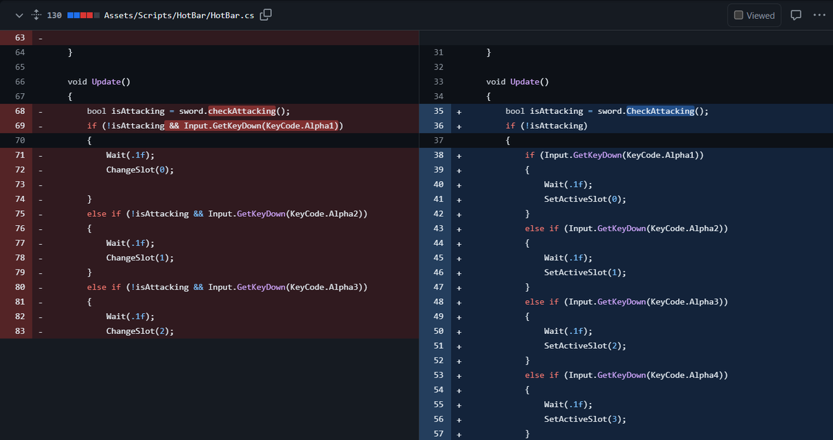Image resolution: width=833 pixels, height=440 pixels.
Task: Open the file comment speech bubble icon
Action: pyautogui.click(x=795, y=15)
